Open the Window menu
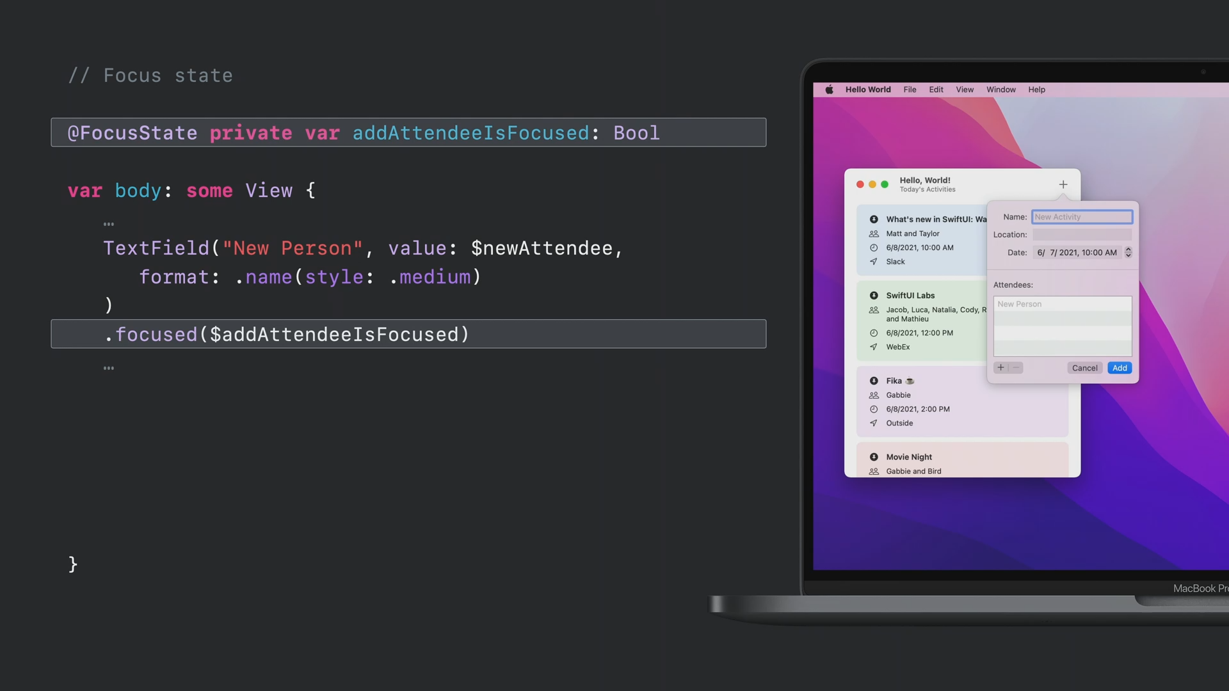1229x691 pixels. coord(1000,90)
